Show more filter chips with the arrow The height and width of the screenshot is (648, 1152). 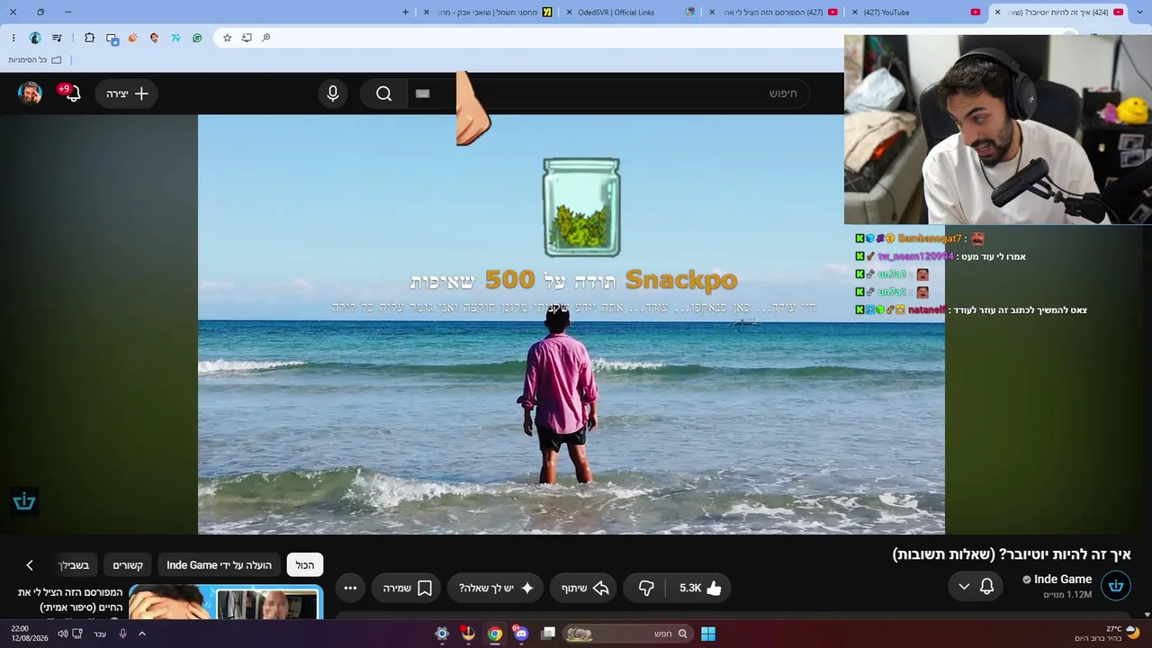click(x=30, y=565)
